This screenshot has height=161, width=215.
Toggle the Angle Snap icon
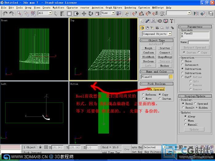click(141, 13)
